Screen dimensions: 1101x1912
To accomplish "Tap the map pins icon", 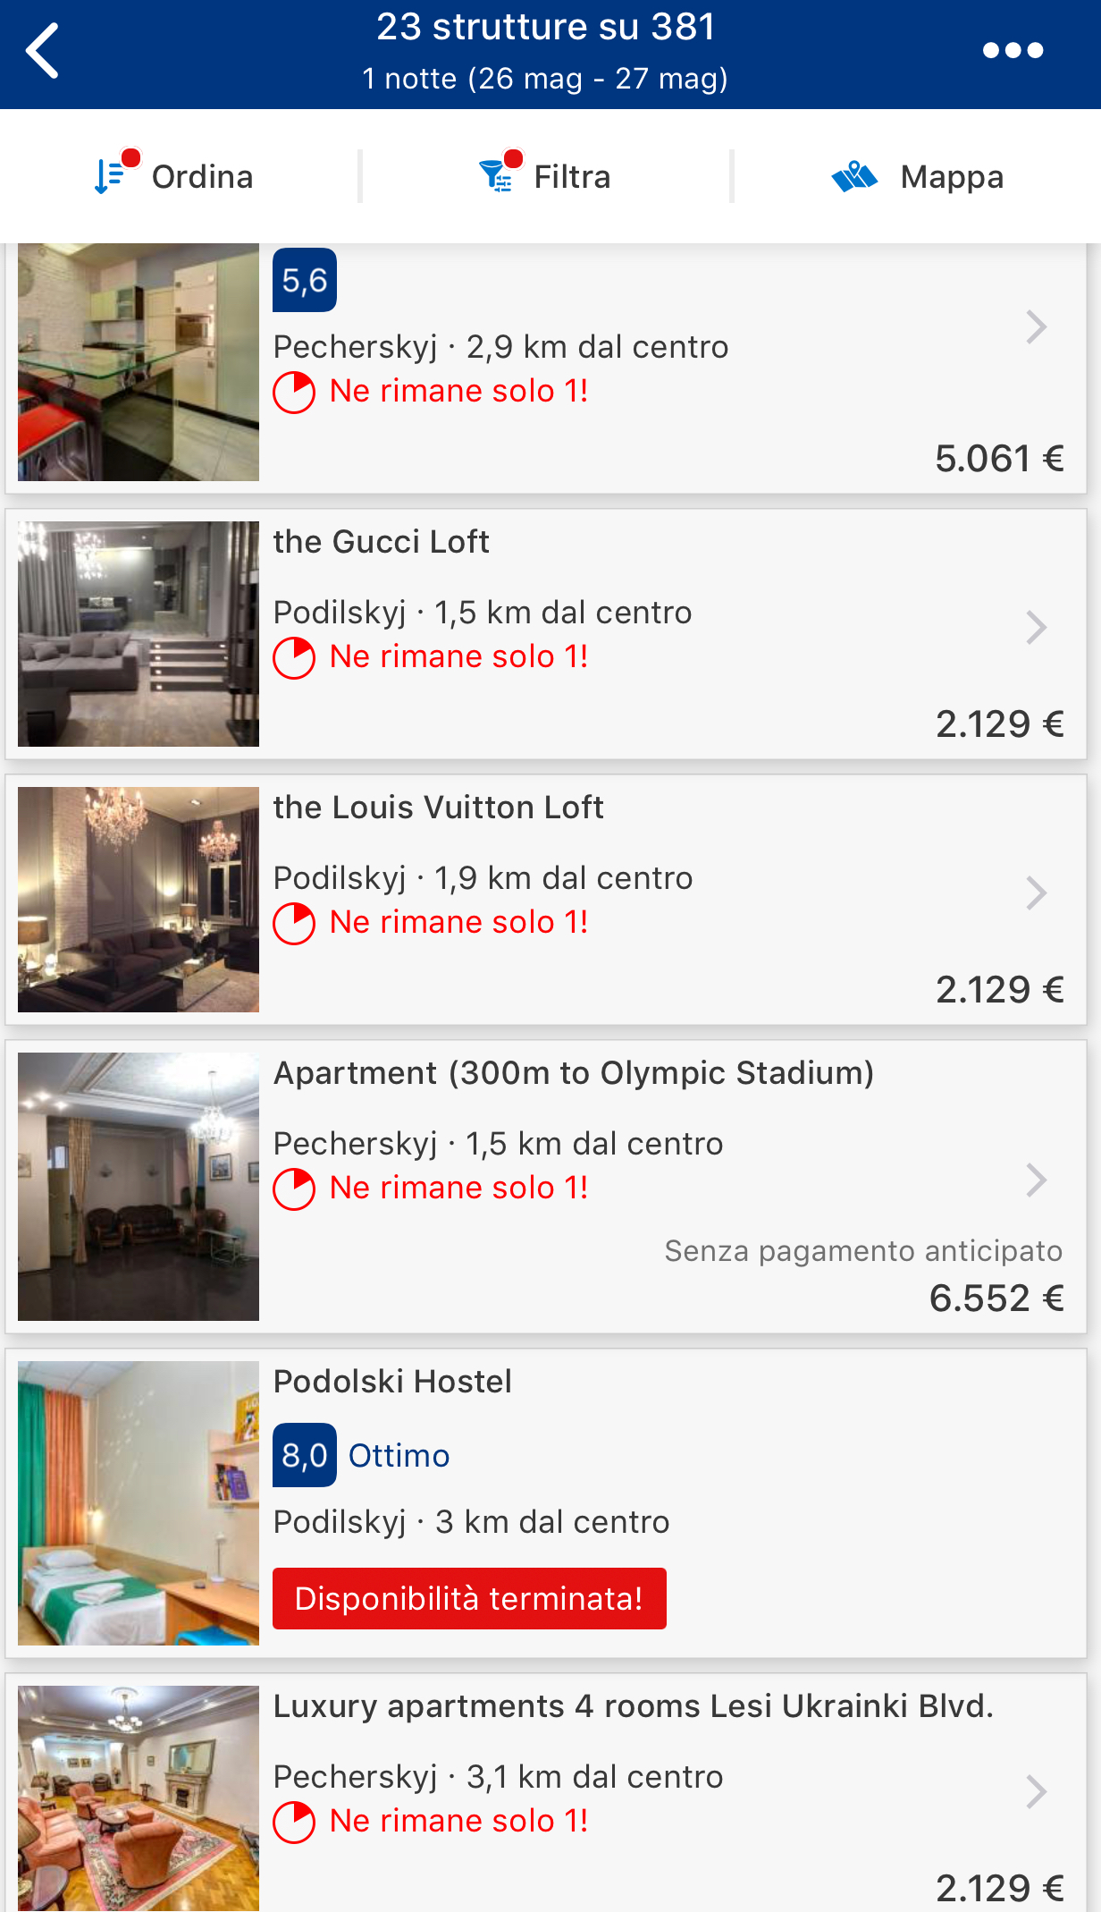I will coord(854,176).
